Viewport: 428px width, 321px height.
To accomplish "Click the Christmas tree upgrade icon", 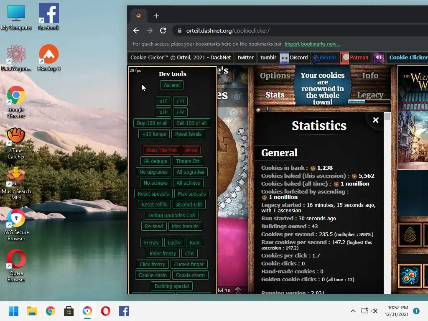I will (x=410, y=235).
